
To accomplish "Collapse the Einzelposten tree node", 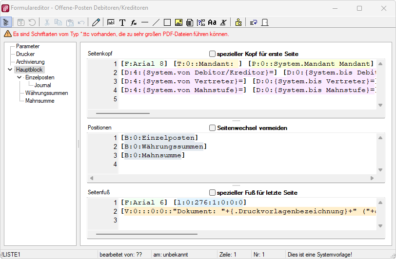I will click(20, 77).
